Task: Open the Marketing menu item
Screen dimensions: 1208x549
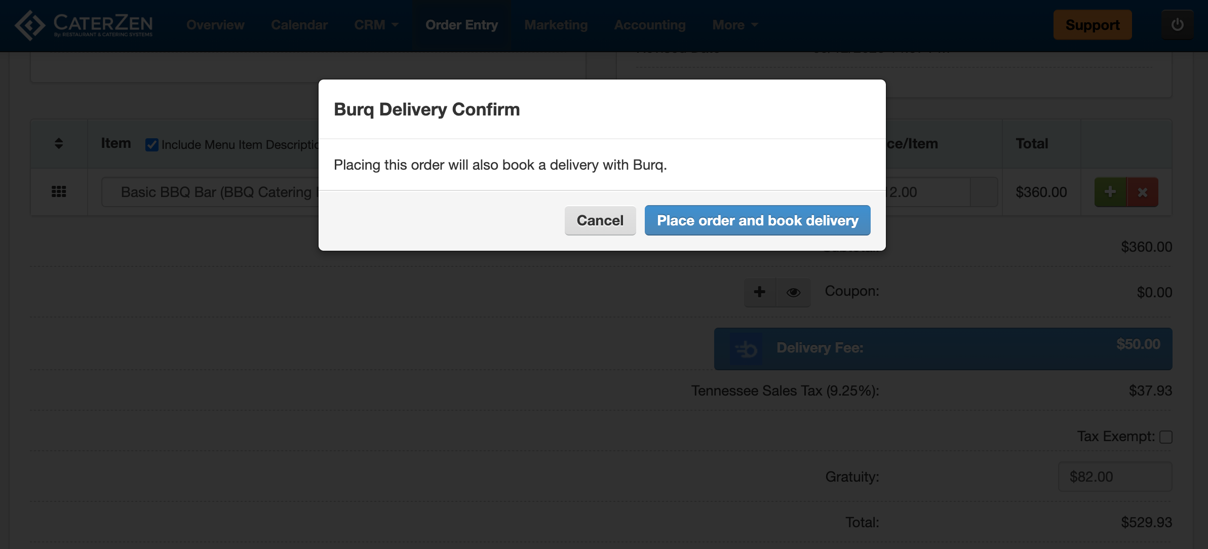Action: click(556, 25)
